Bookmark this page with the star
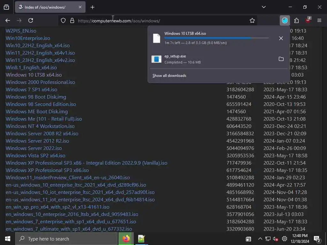The height and width of the screenshot is (245, 327). coord(252,20)
